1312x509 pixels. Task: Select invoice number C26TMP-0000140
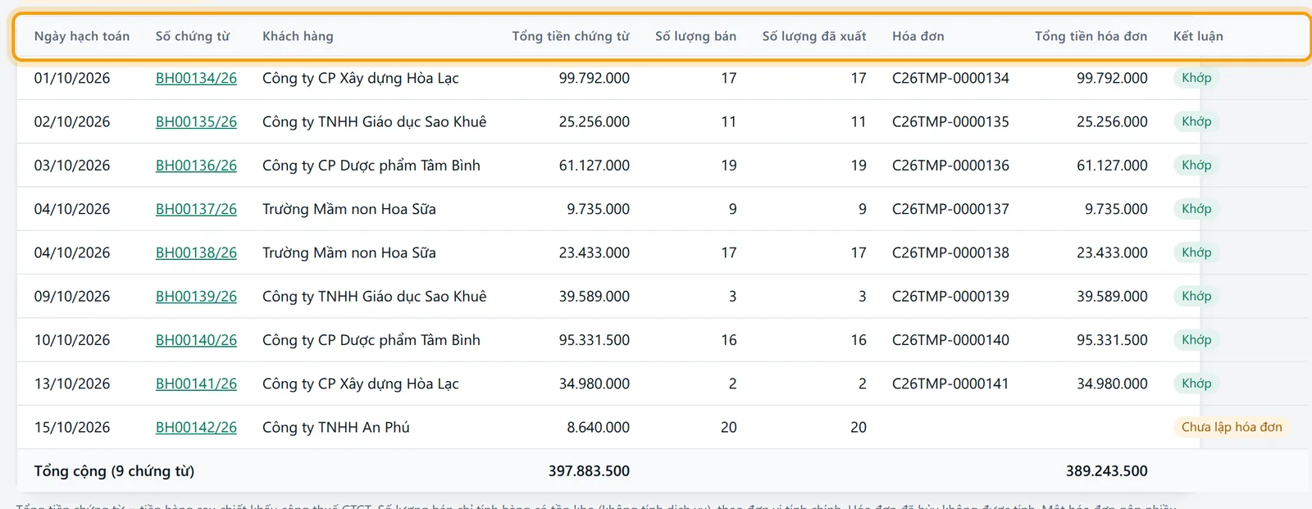[950, 339]
